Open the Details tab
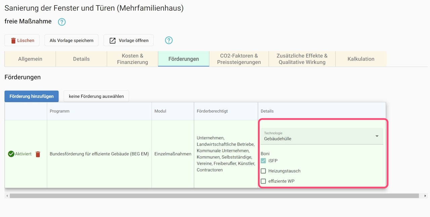Screen dimensions: 430x217 coord(81,59)
